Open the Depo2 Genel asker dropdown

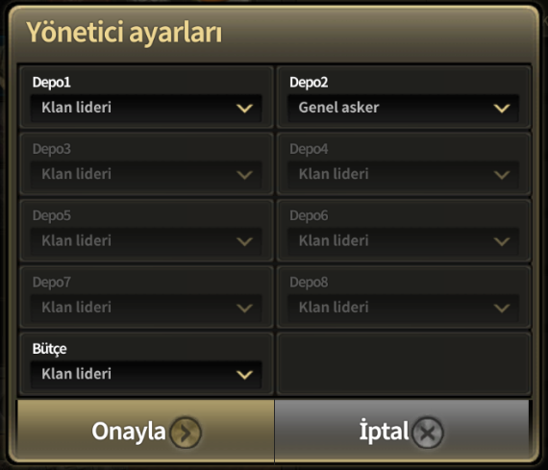tap(403, 108)
